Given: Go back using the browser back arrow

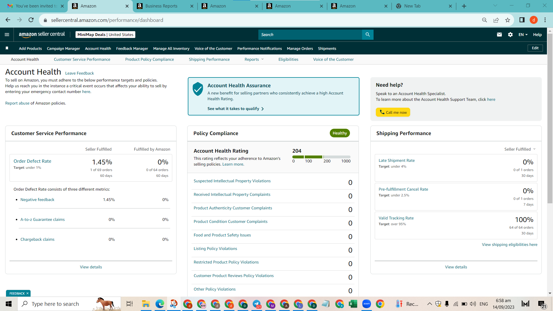Looking at the screenshot, I should tap(8, 20).
